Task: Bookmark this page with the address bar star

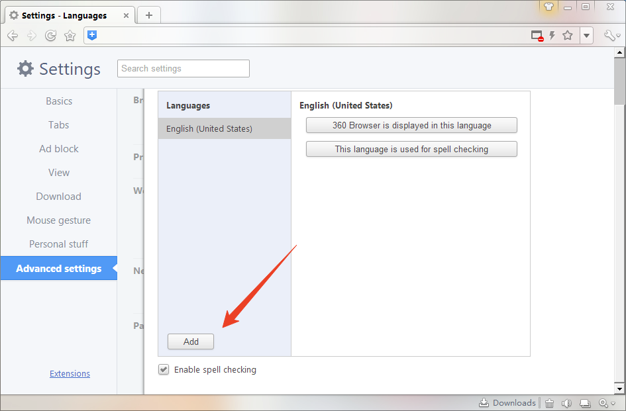Action: click(568, 36)
